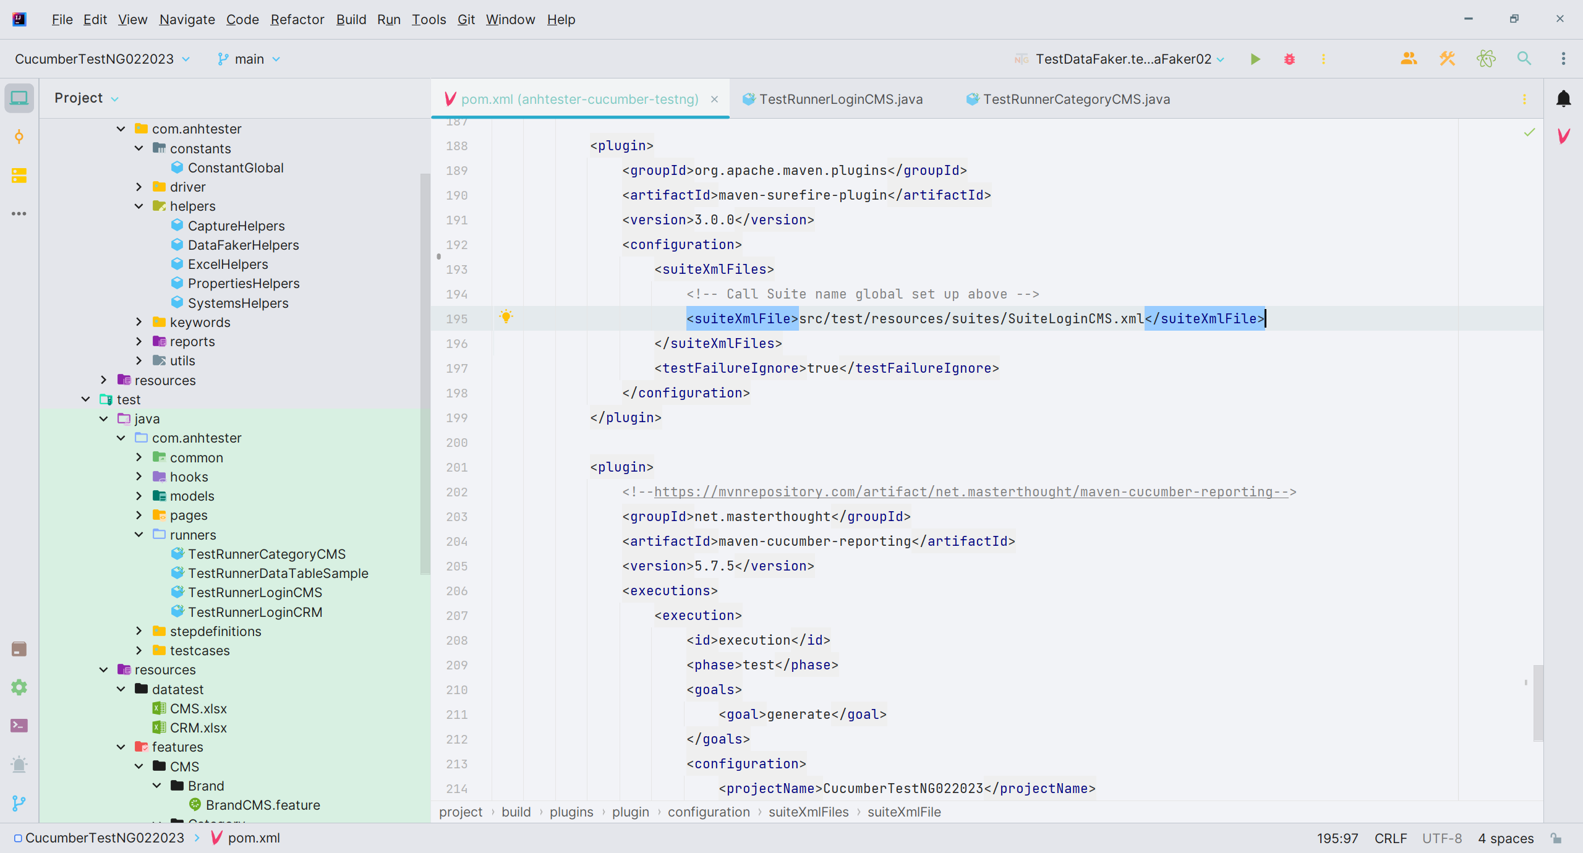1583x853 pixels.
Task: Close the pom.xml editor tab
Action: (714, 99)
